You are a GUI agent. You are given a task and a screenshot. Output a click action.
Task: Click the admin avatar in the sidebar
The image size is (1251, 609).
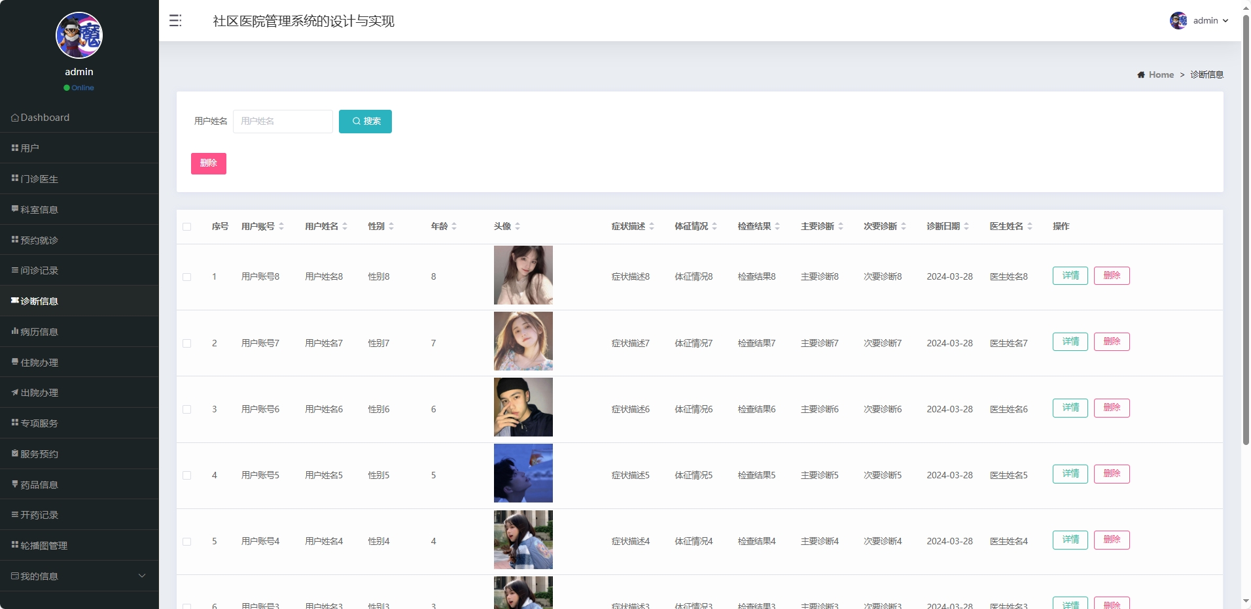tap(79, 35)
